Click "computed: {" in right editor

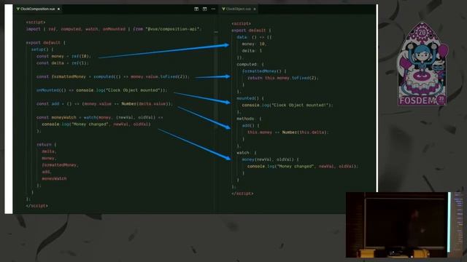point(250,64)
